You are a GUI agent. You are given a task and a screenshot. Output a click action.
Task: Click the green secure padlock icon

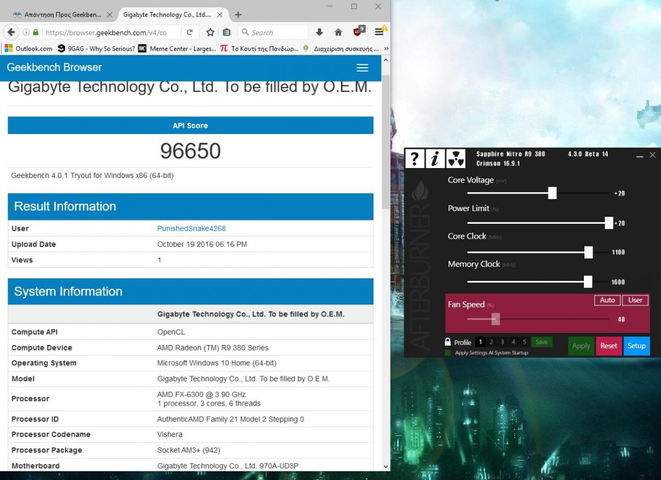coord(36,32)
